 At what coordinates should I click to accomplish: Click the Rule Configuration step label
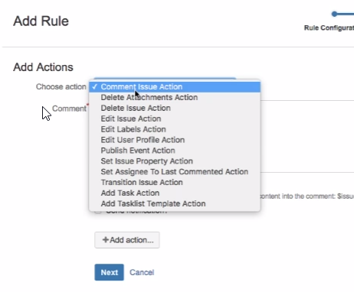329,28
